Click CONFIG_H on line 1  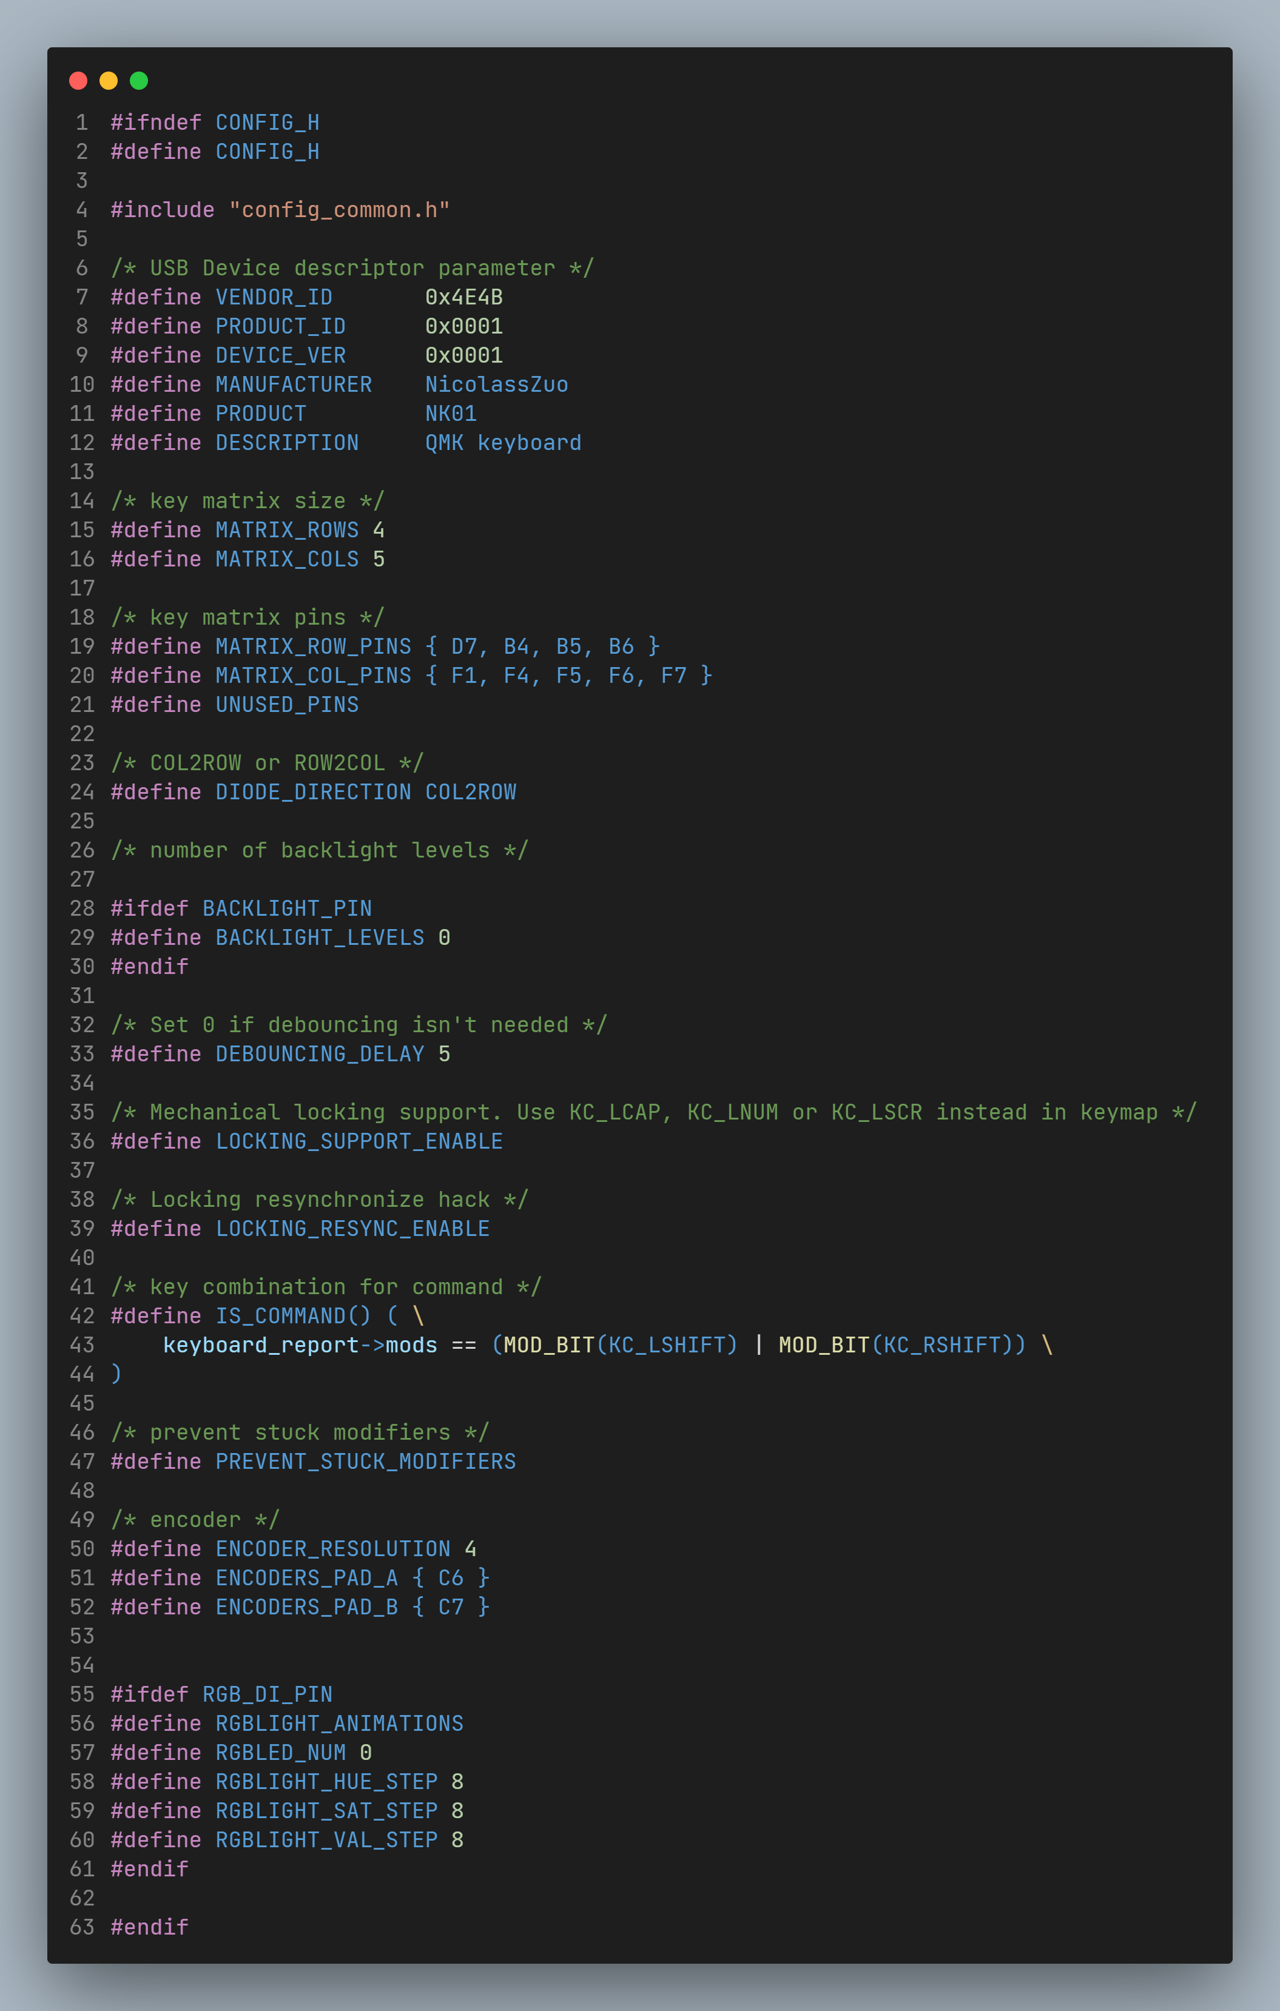click(x=268, y=123)
